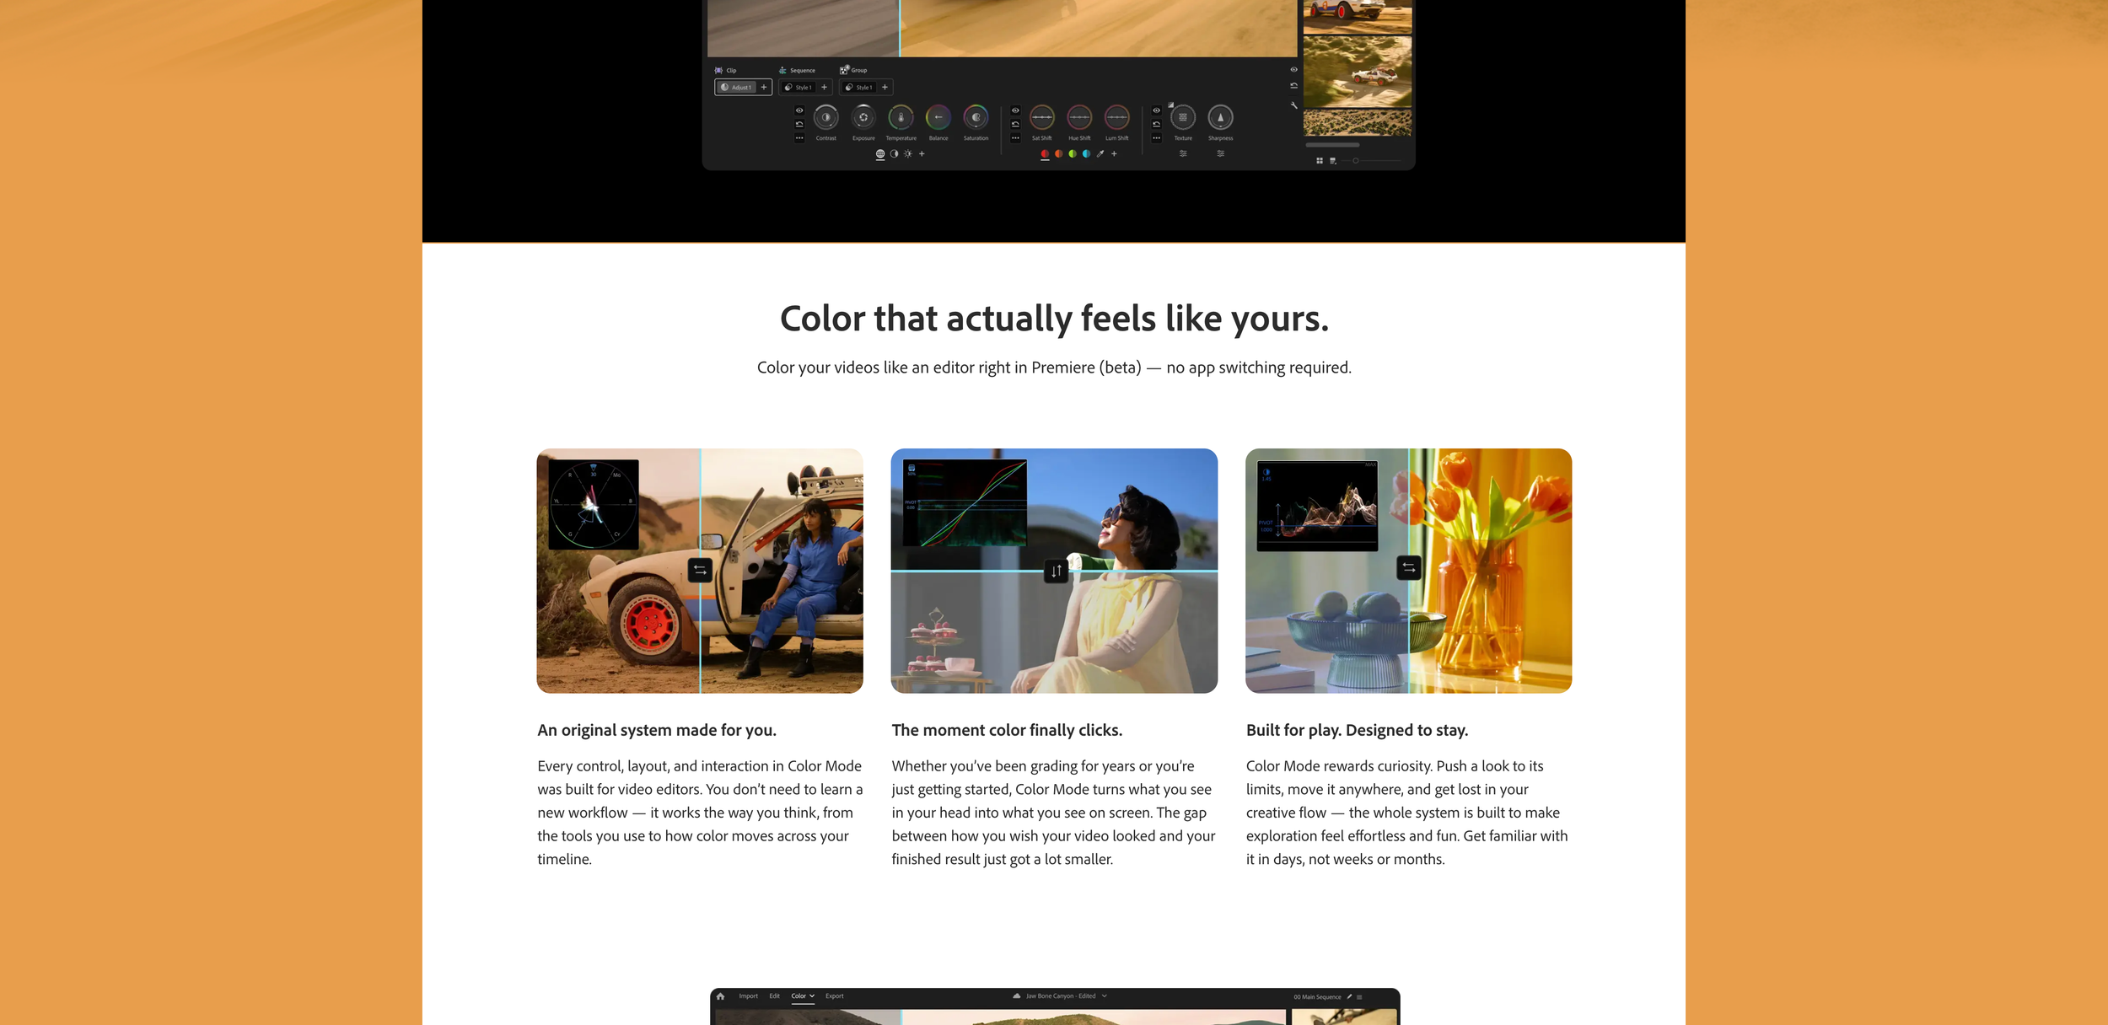
Task: Click the thumbnail size slider
Action: tap(1373, 161)
